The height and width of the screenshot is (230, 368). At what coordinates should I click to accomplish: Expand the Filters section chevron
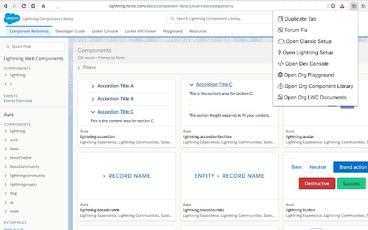point(79,68)
